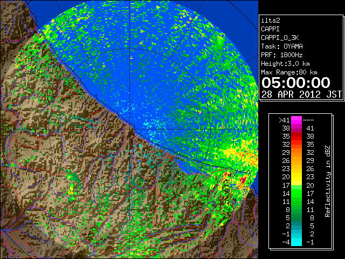Click the >41 legend value
This screenshot has height=259, width=345.
pyautogui.click(x=285, y=120)
